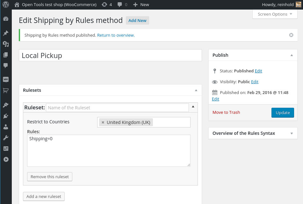Open the Media library sidebar icon
Screen dimensions: 303x204
tap(5, 44)
